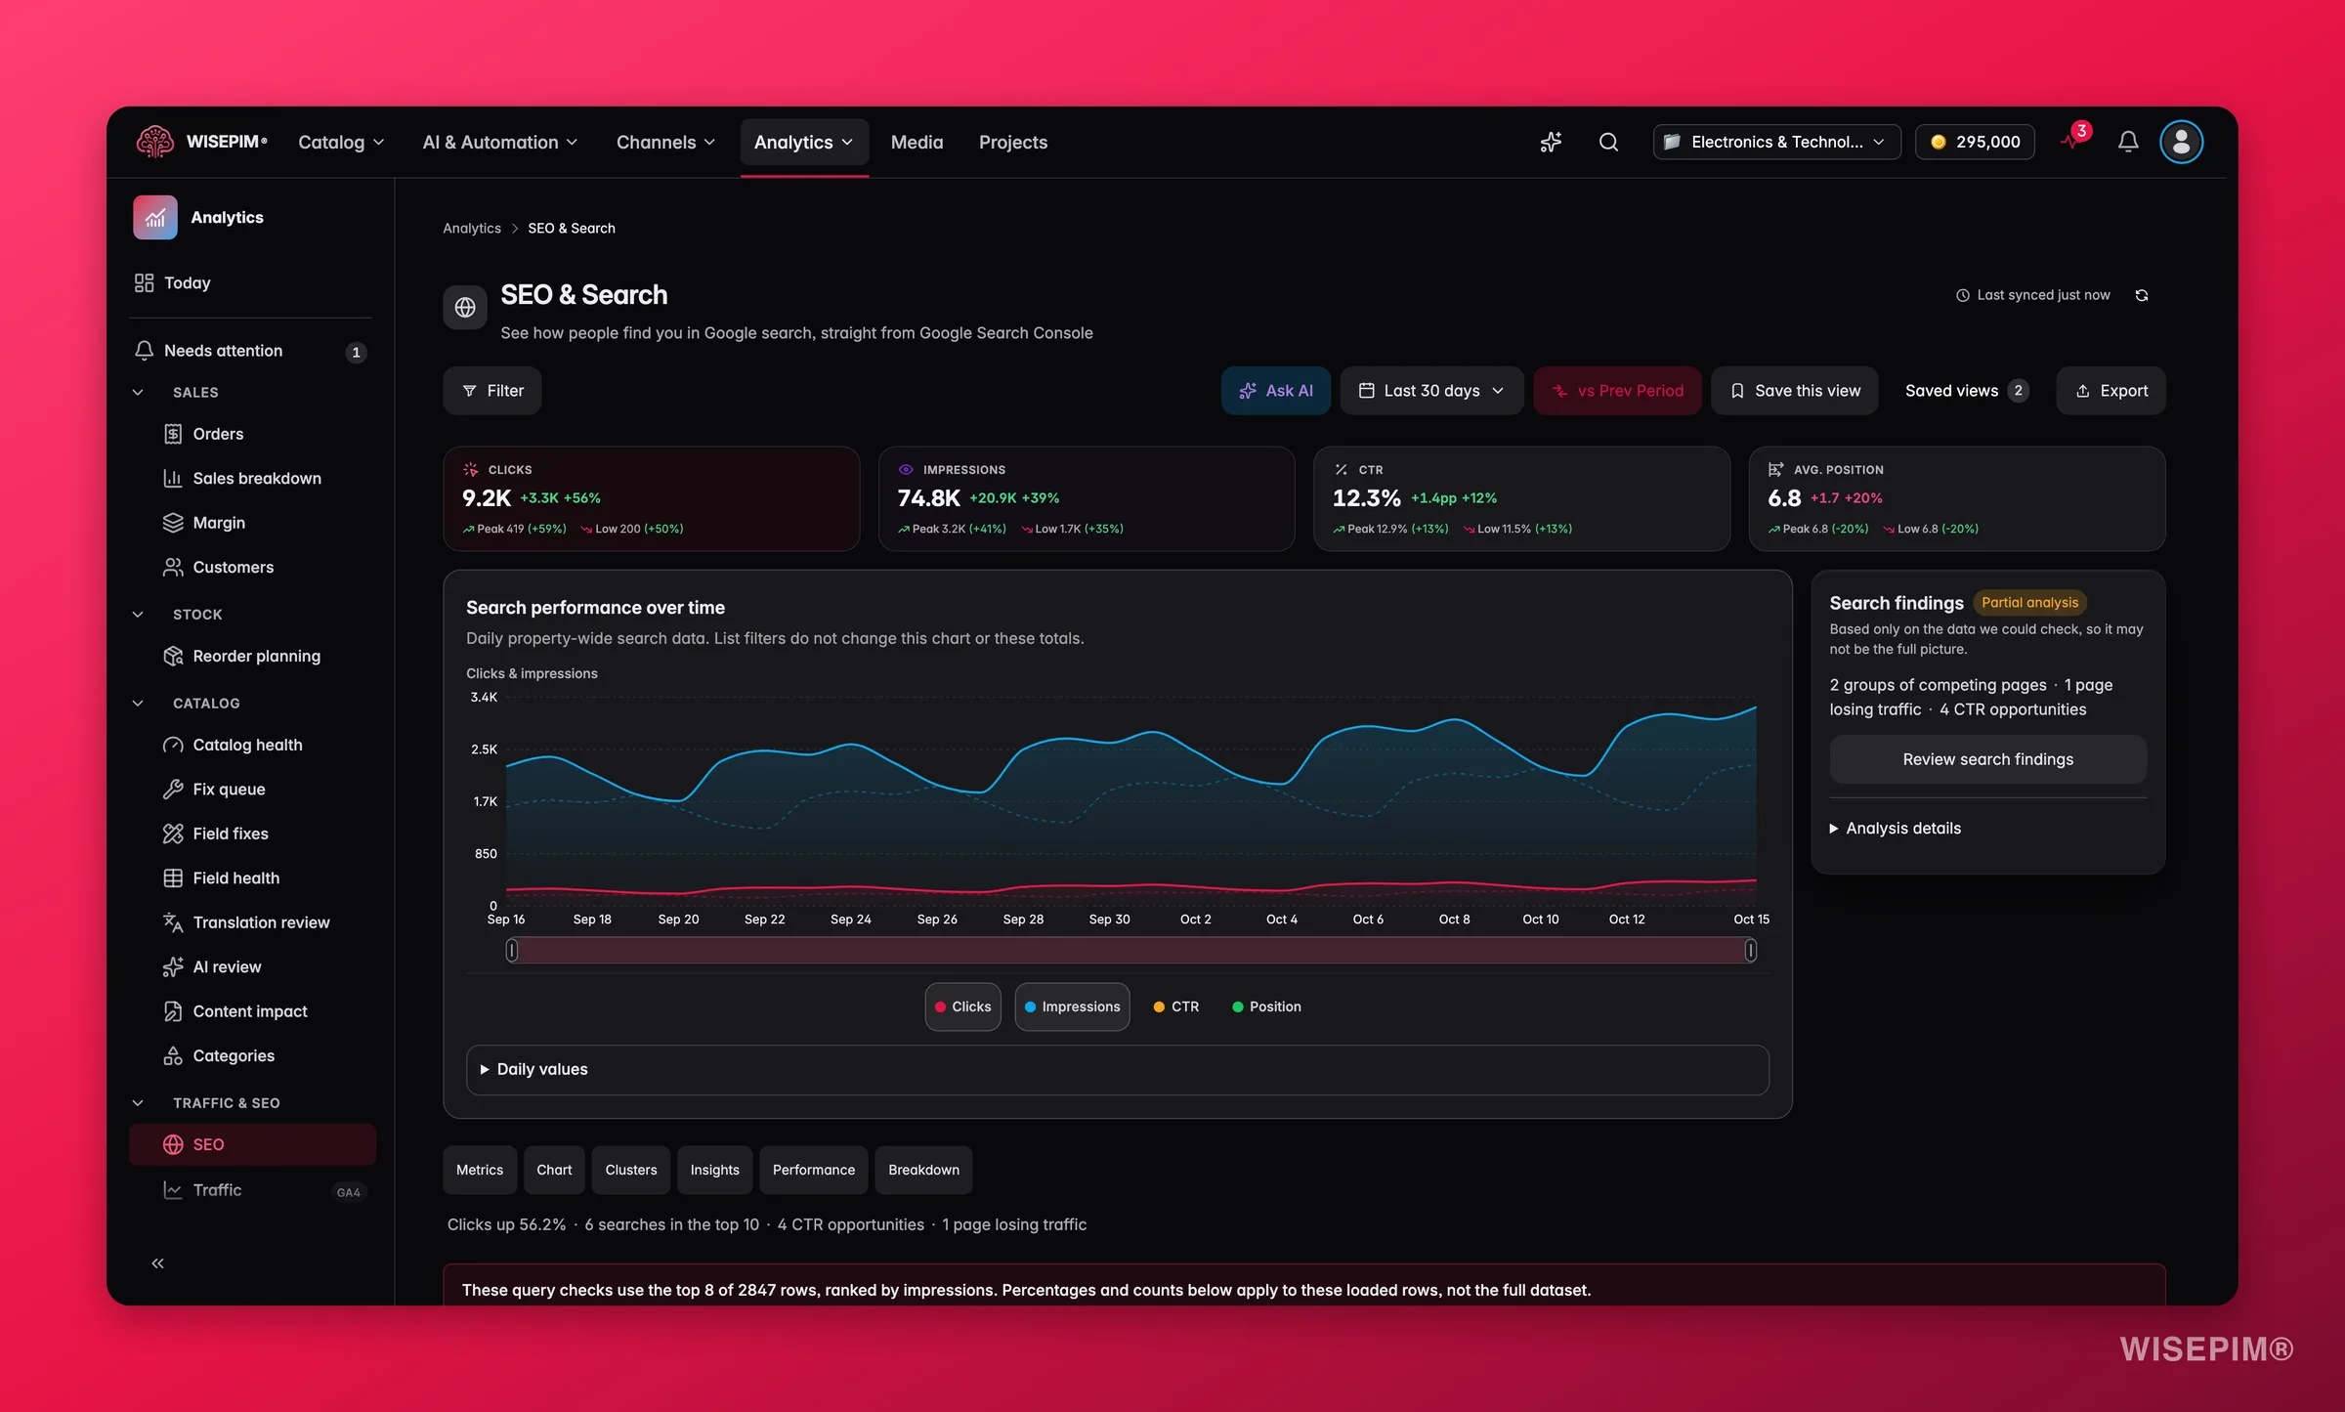2345x1412 pixels.
Task: Collapse the SALES sidebar section
Action: pyautogui.click(x=138, y=392)
